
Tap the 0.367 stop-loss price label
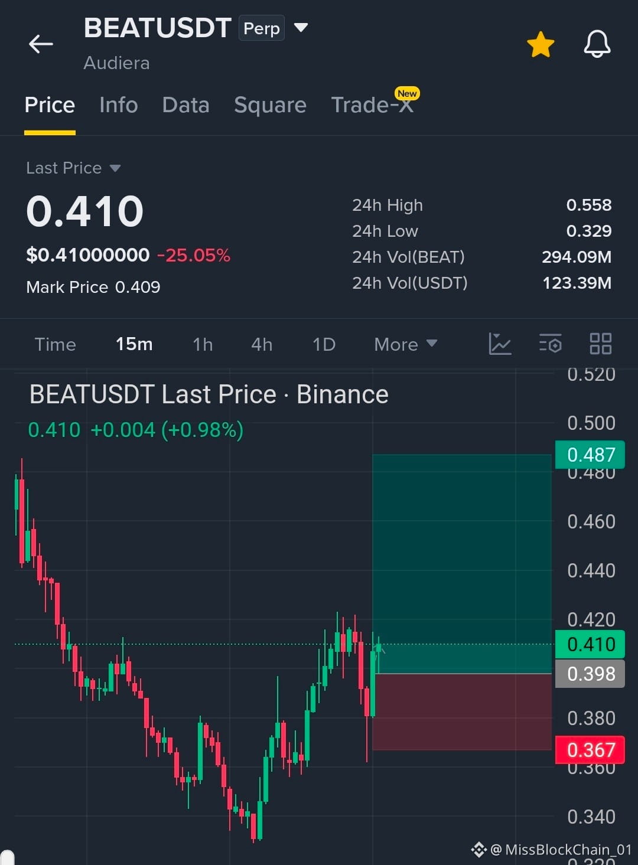(x=590, y=750)
